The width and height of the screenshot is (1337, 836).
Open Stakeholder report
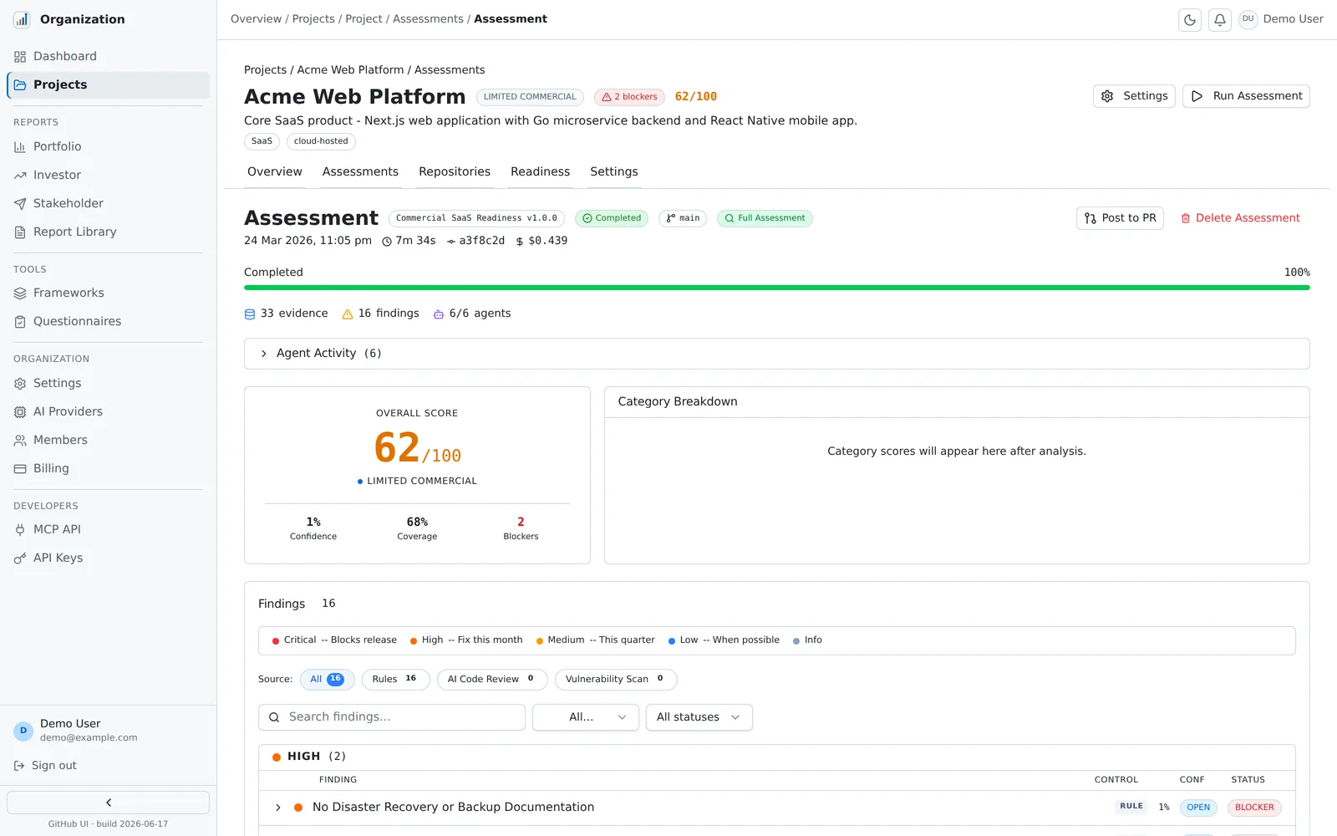pyautogui.click(x=108, y=203)
